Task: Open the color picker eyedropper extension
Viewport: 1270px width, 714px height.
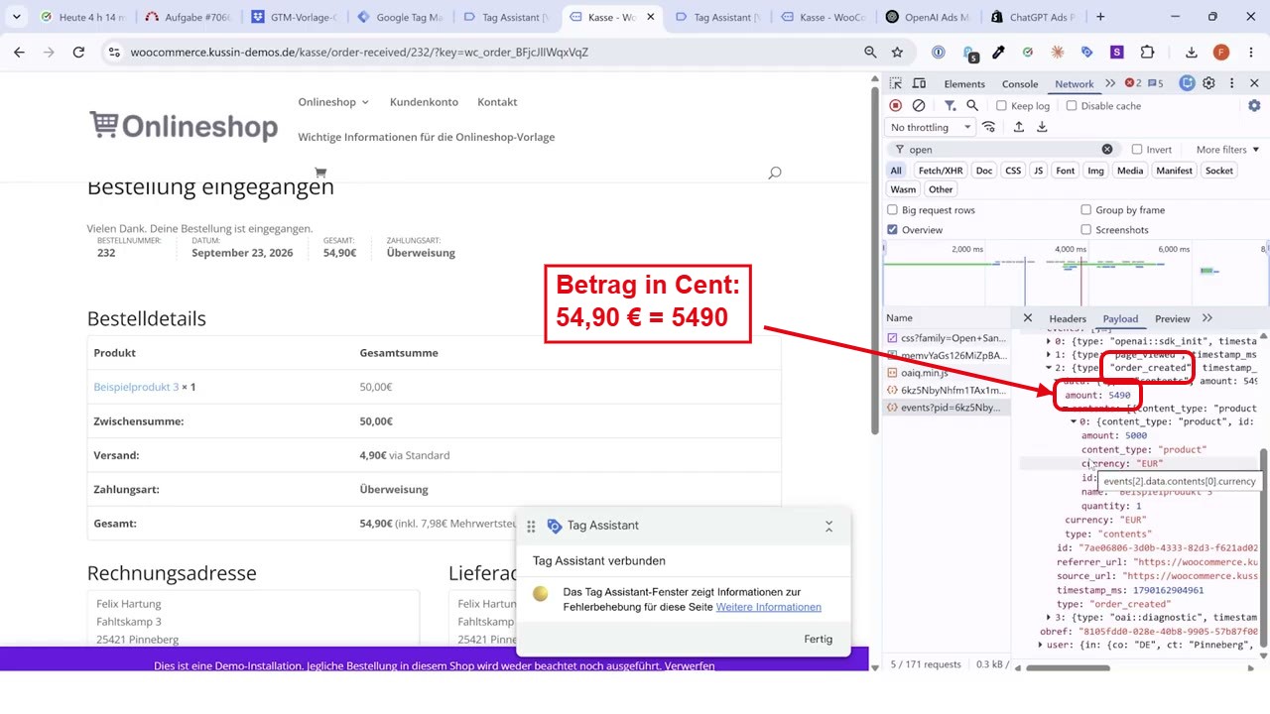Action: [x=998, y=52]
